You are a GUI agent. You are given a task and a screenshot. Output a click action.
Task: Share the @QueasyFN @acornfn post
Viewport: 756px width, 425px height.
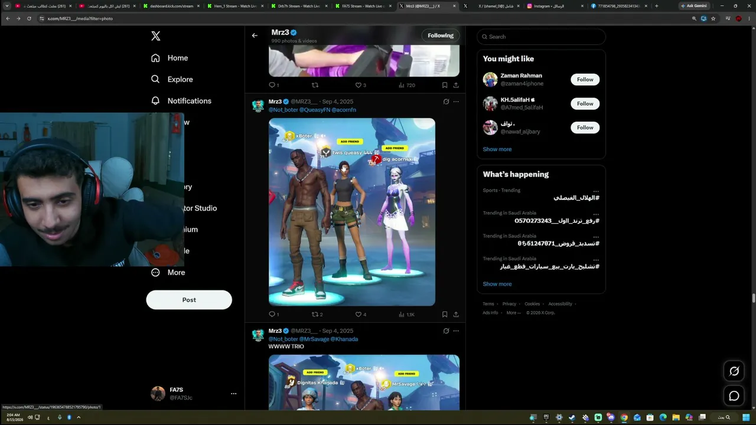point(456,315)
